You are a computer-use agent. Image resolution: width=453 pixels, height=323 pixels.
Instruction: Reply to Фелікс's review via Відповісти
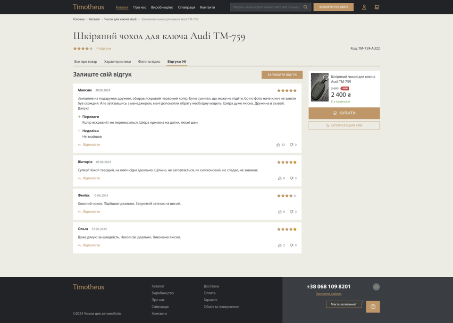(x=89, y=212)
